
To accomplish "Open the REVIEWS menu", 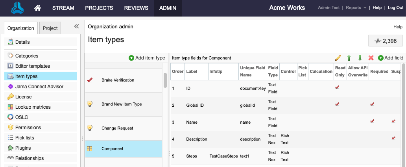I will point(136,8).
